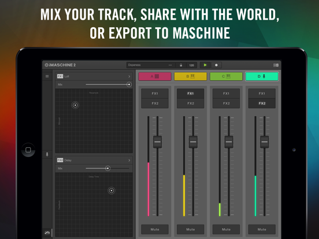Click the FX1 badge next to Lofi
319x239 pixels.
(60, 76)
